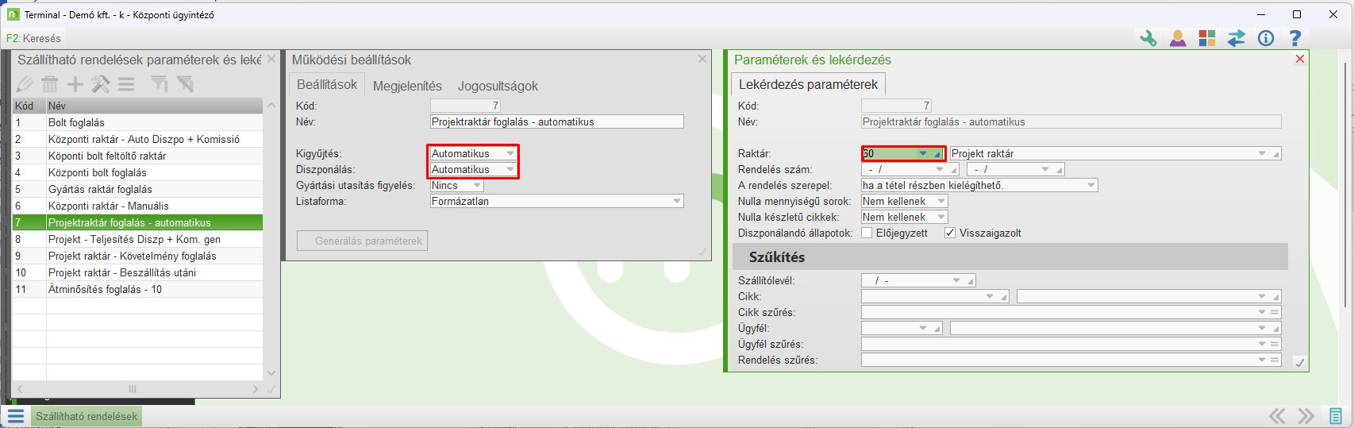The height and width of the screenshot is (428, 1354).
Task: Select the row Központi raktár - Manuális
Action: [137, 206]
